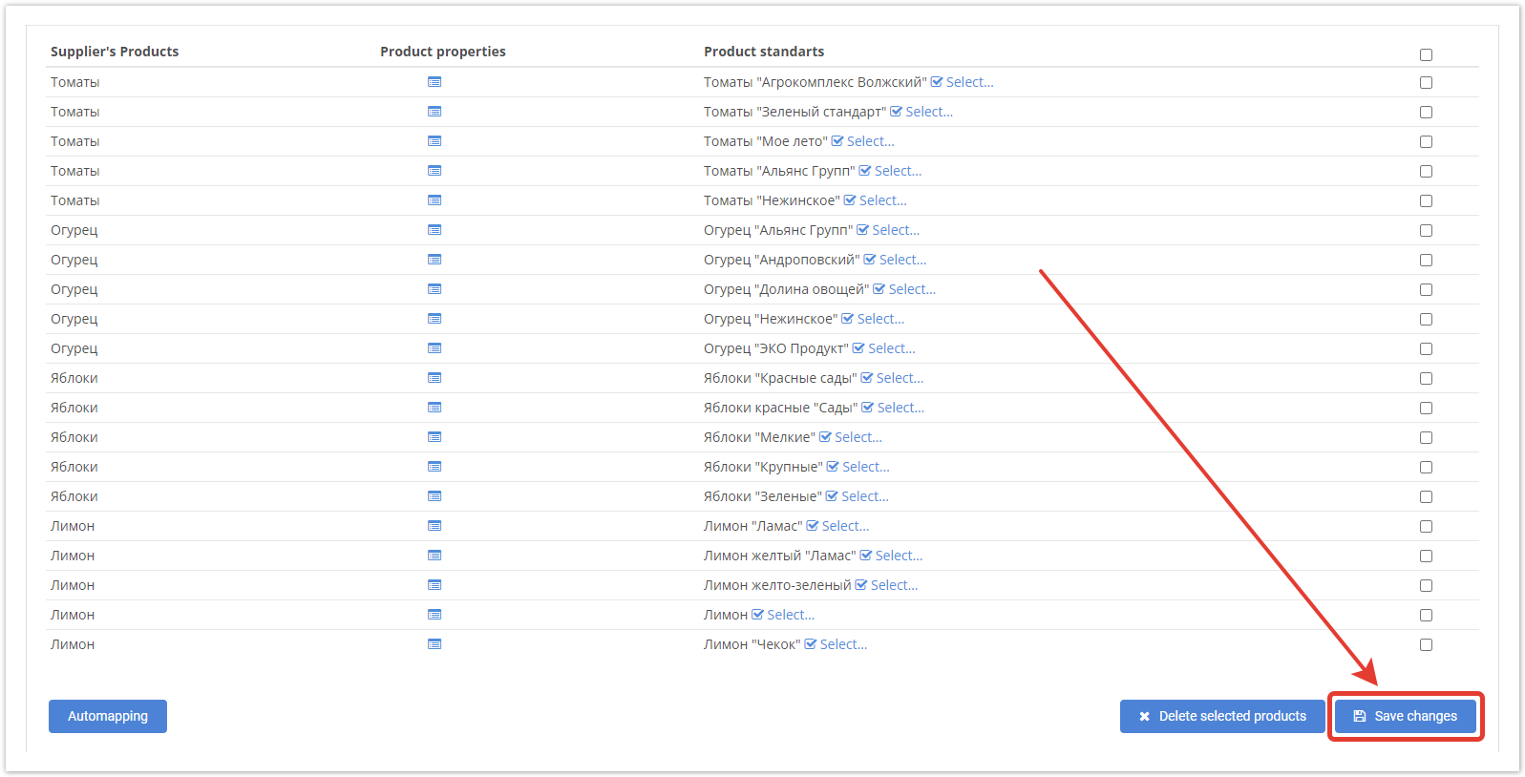Open properties icon for Яблоки "Красные сады" row
Image resolution: width=1525 pixels, height=777 pixels.
pyautogui.click(x=434, y=378)
